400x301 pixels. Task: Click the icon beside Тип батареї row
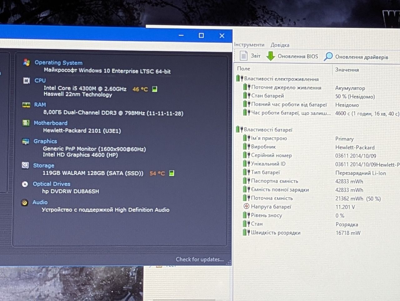point(247,172)
